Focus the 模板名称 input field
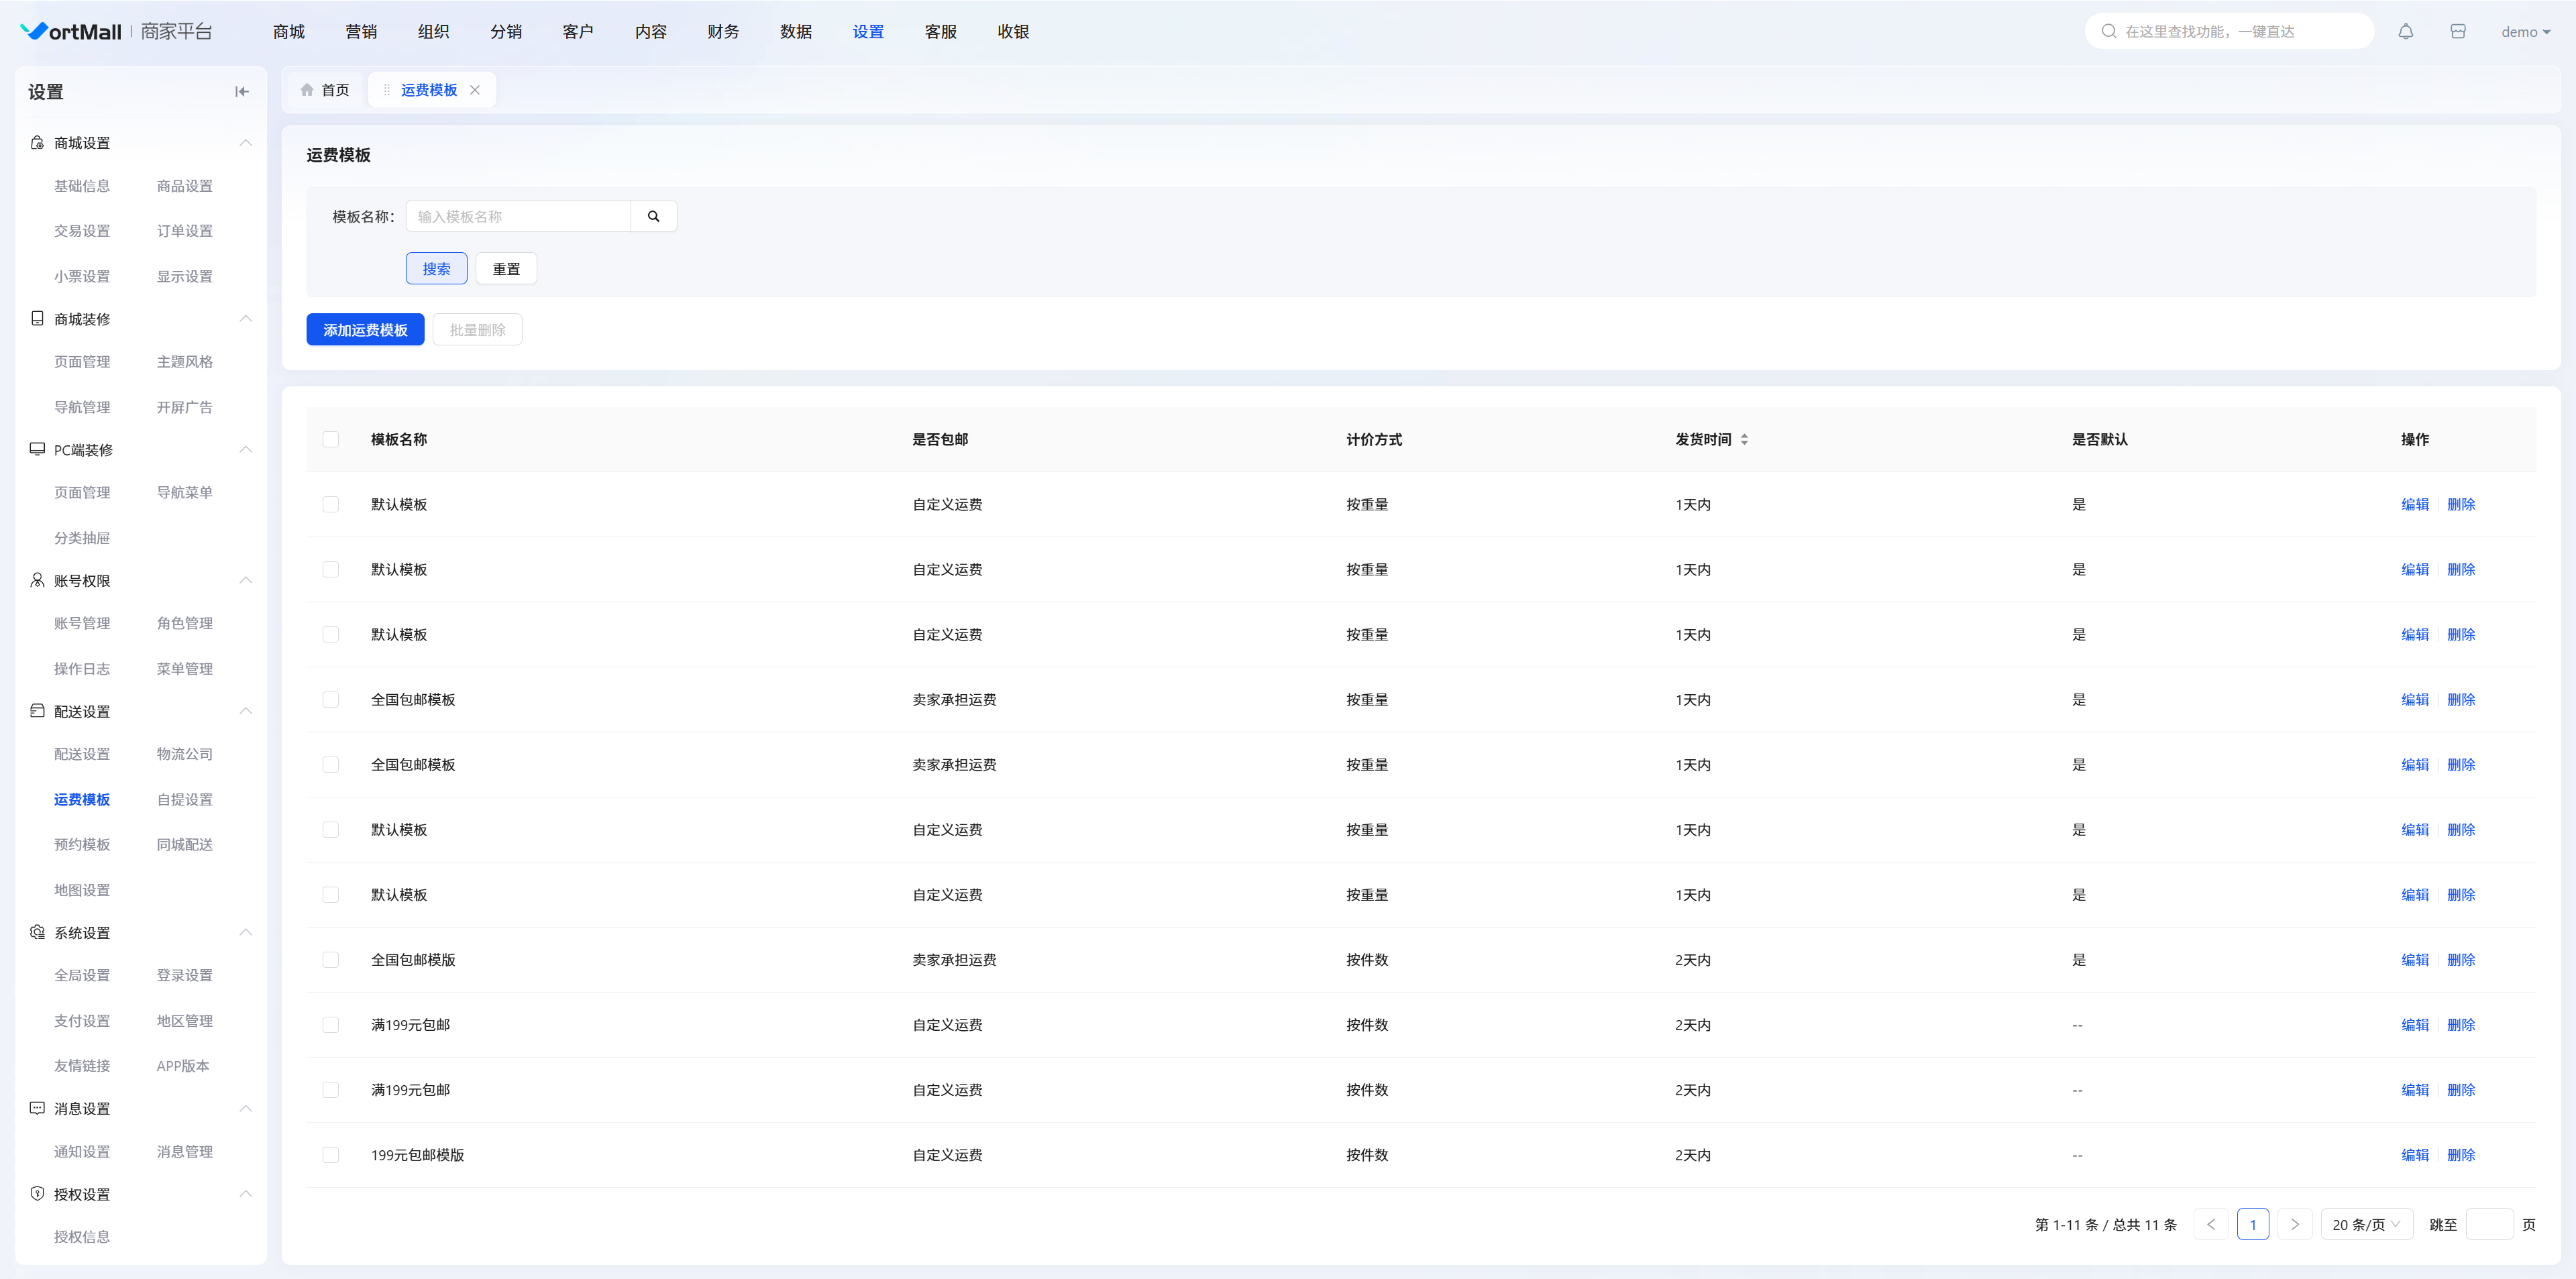Image resolution: width=2576 pixels, height=1279 pixels. (517, 216)
